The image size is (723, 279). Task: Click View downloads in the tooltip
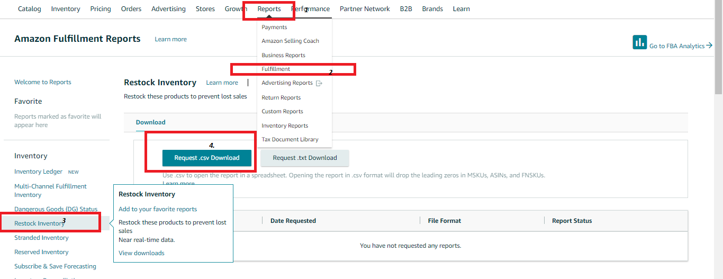pyautogui.click(x=141, y=253)
